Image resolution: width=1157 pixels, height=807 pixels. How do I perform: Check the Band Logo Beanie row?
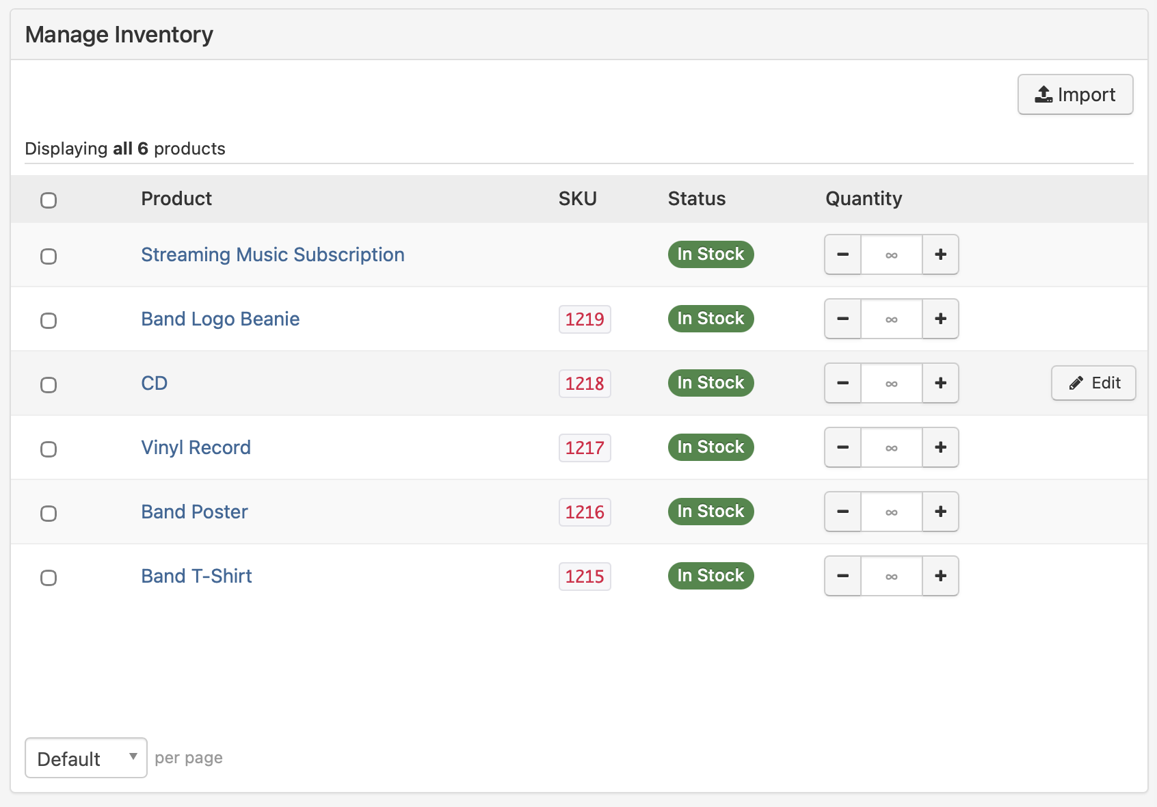49,321
